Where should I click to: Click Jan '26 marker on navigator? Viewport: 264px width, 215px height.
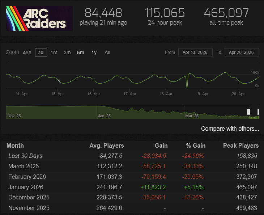104,116
